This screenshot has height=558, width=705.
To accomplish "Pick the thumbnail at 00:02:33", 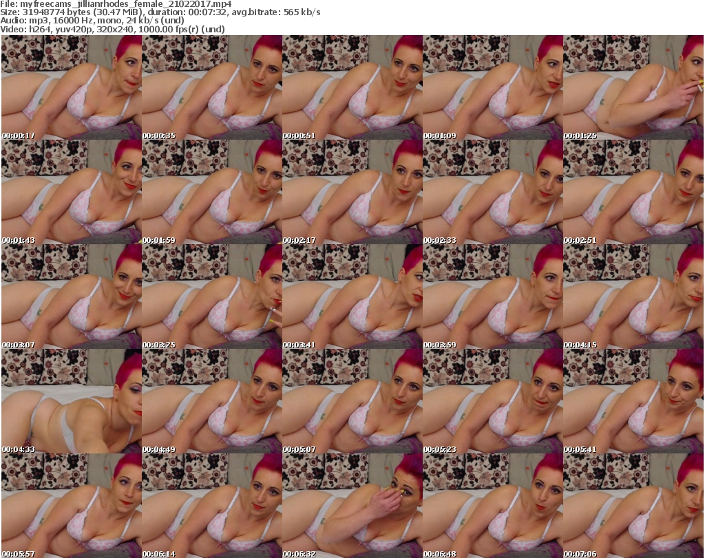I will pos(493,192).
